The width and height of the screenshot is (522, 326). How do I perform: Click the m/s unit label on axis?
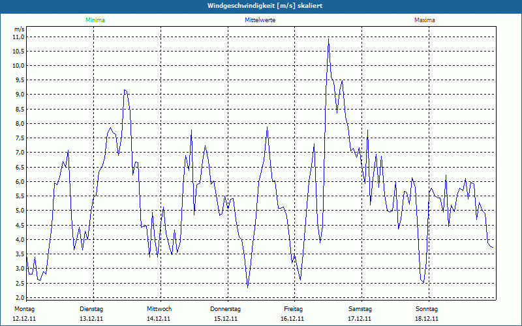[20, 29]
